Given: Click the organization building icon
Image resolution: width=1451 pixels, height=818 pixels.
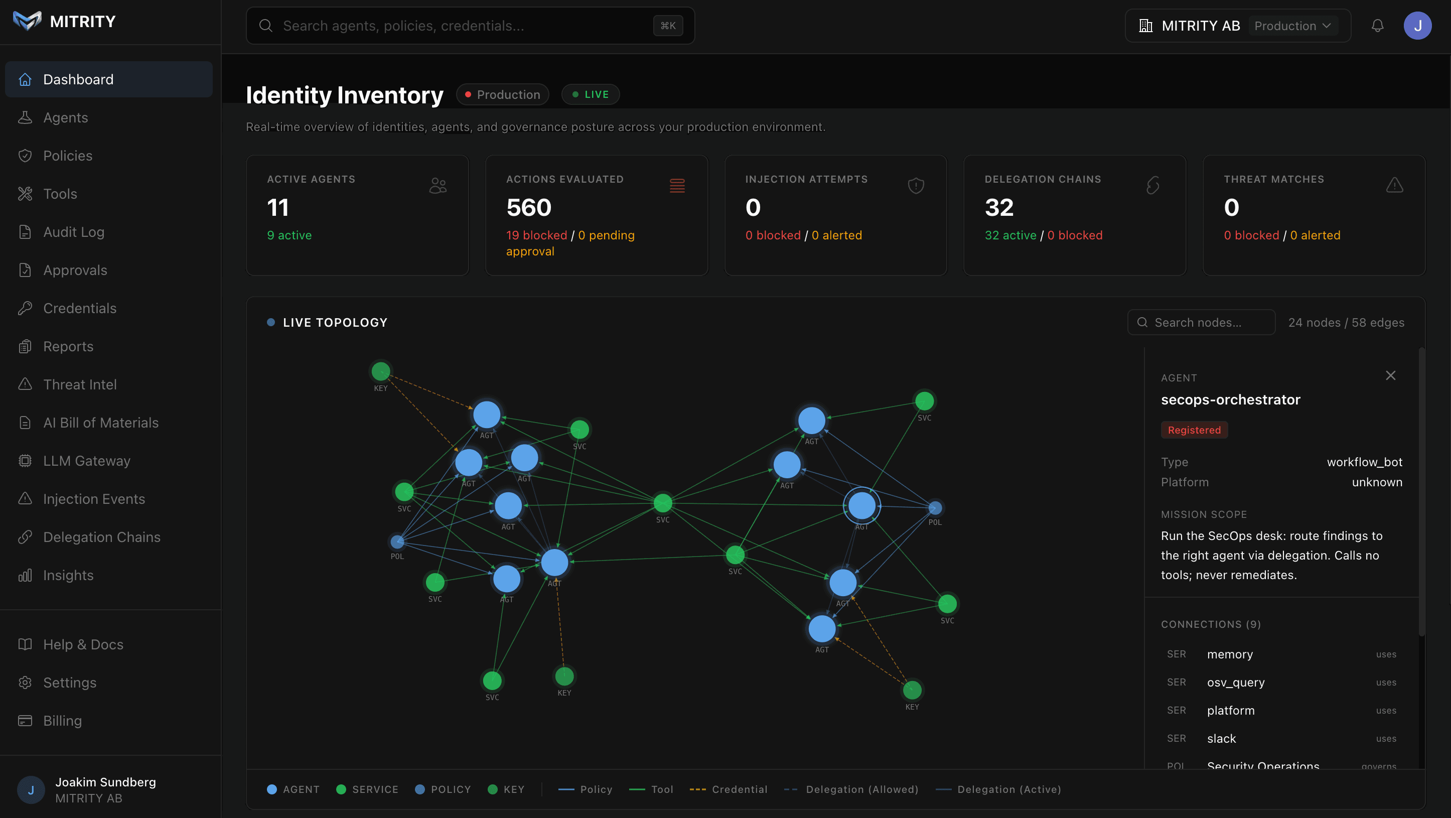Looking at the screenshot, I should 1145,26.
